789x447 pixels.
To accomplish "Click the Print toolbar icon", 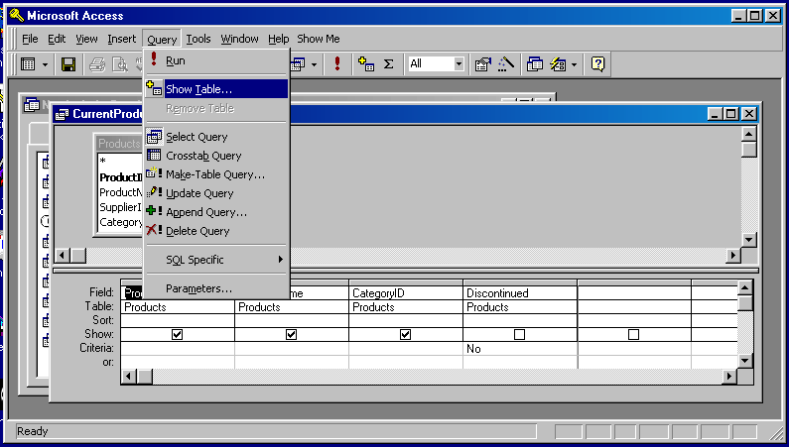I will 97,64.
